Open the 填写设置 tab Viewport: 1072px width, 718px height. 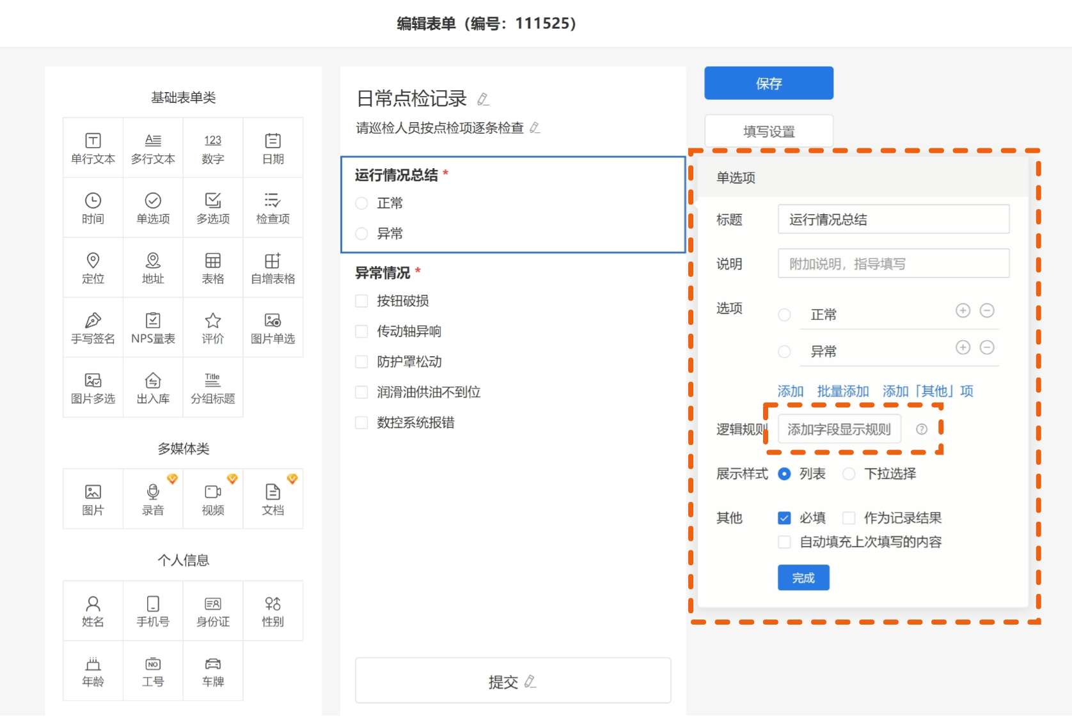(x=768, y=131)
